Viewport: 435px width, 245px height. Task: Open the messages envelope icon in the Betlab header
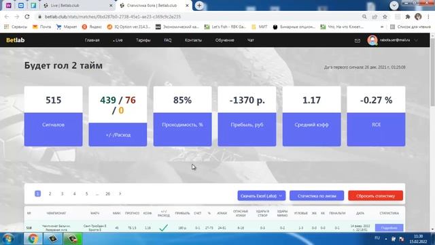(x=358, y=41)
